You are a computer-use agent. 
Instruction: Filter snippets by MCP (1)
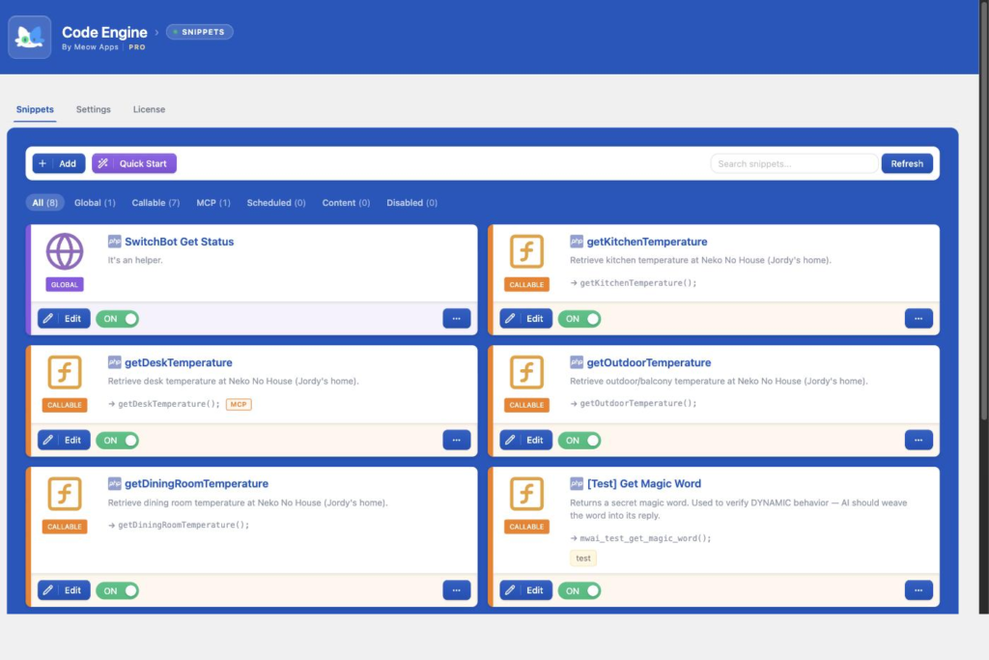click(213, 203)
